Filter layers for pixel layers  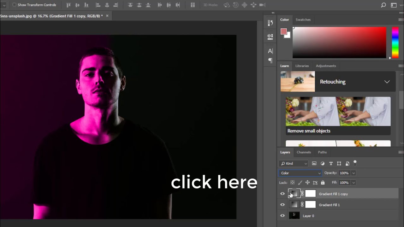pyautogui.click(x=314, y=163)
